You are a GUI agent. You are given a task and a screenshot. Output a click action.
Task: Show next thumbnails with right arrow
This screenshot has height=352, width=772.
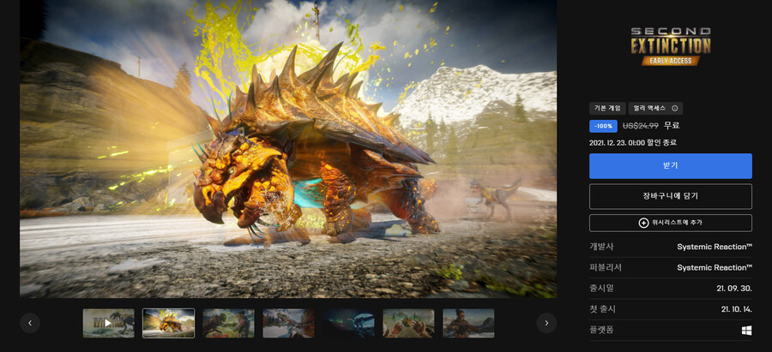pos(546,323)
